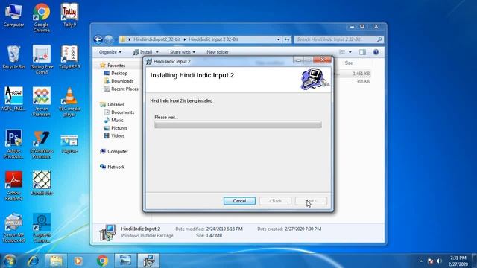Screen dimensions: 477x268
Task: Open the Recycle Bin icon
Action: pyautogui.click(x=13, y=58)
